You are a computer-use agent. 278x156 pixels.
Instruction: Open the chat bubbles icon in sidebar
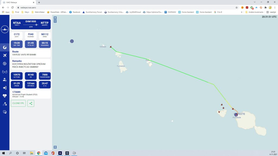5,112
